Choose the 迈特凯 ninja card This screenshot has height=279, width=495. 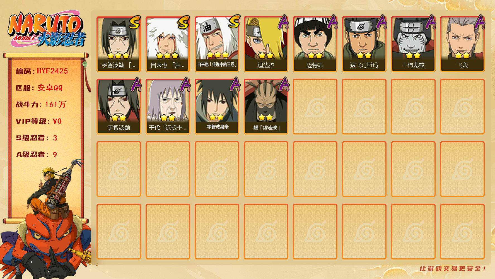click(315, 44)
